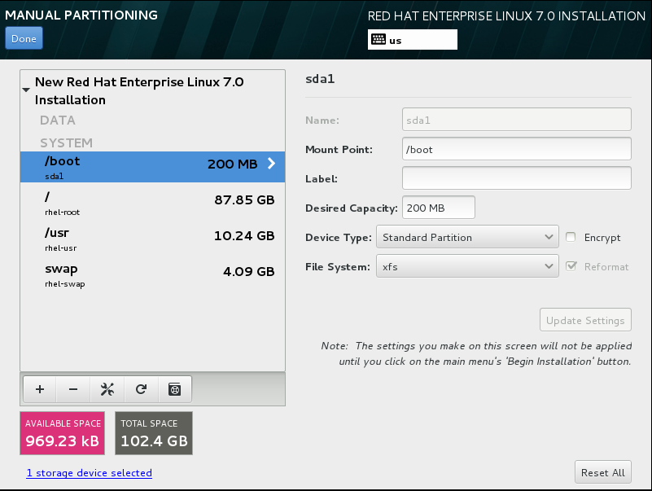The height and width of the screenshot is (491, 652).
Task: Click Reset All button
Action: (603, 472)
